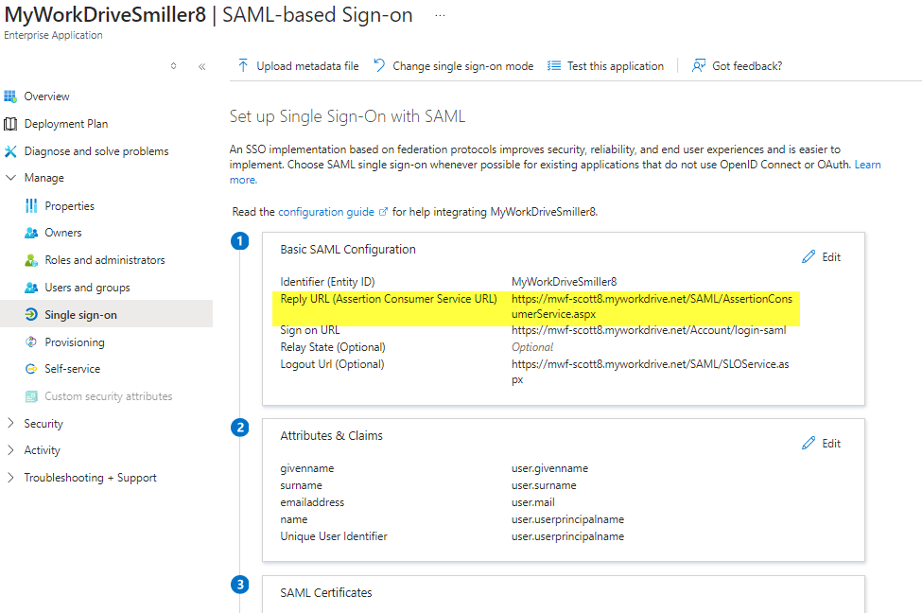Expand Troubleshooting + Support section

tap(11, 478)
